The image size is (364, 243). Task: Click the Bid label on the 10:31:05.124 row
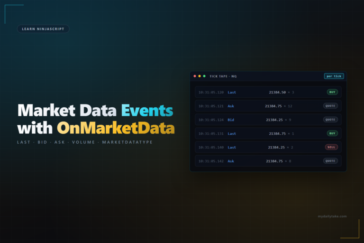pyautogui.click(x=231, y=120)
